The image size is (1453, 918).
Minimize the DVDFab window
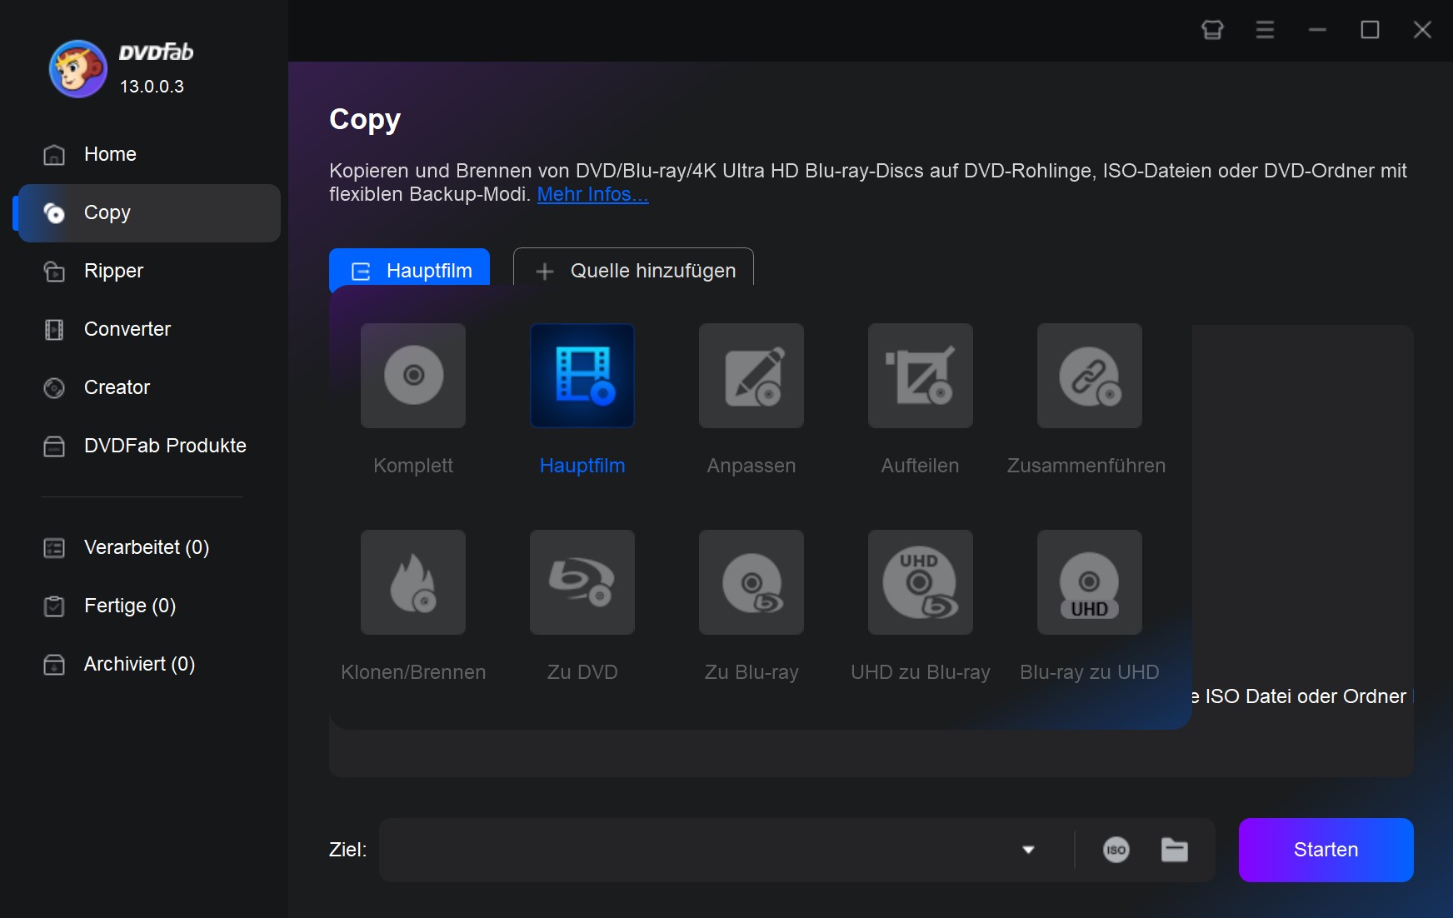pos(1318,30)
